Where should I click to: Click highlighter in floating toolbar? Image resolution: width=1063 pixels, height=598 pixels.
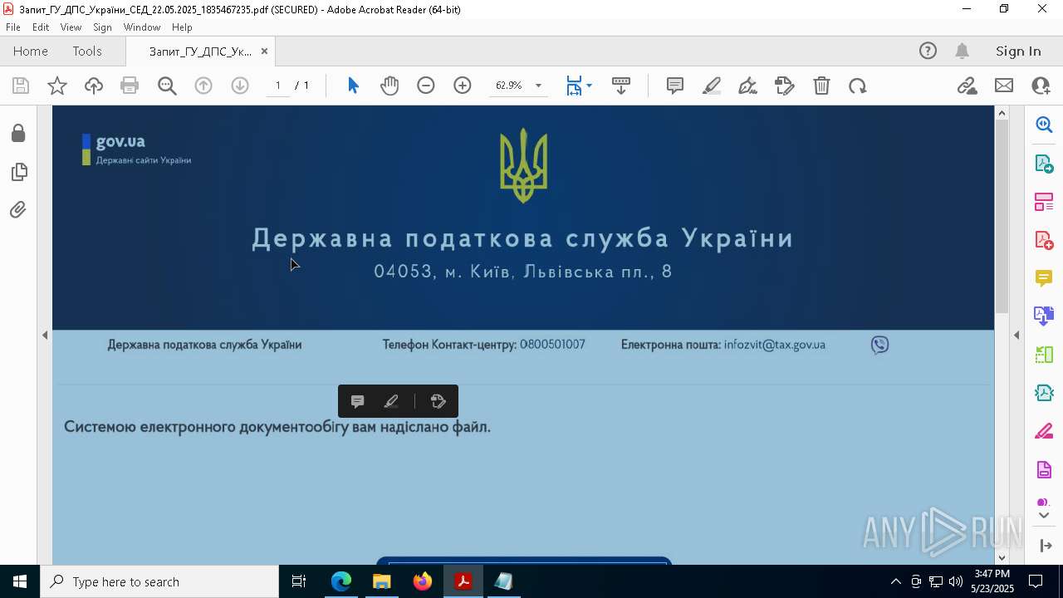click(x=391, y=401)
